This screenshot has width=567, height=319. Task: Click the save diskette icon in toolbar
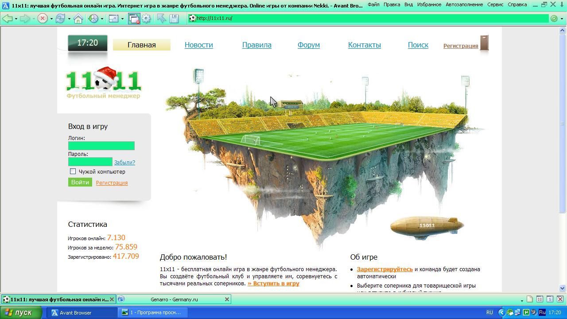(174, 19)
